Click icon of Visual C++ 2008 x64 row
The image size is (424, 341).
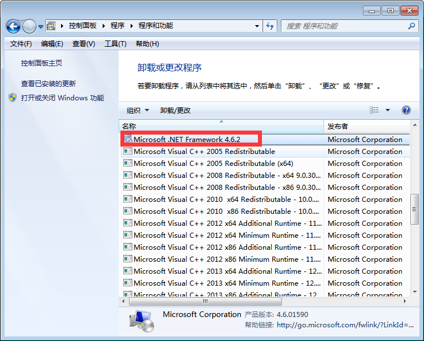[x=128, y=175]
